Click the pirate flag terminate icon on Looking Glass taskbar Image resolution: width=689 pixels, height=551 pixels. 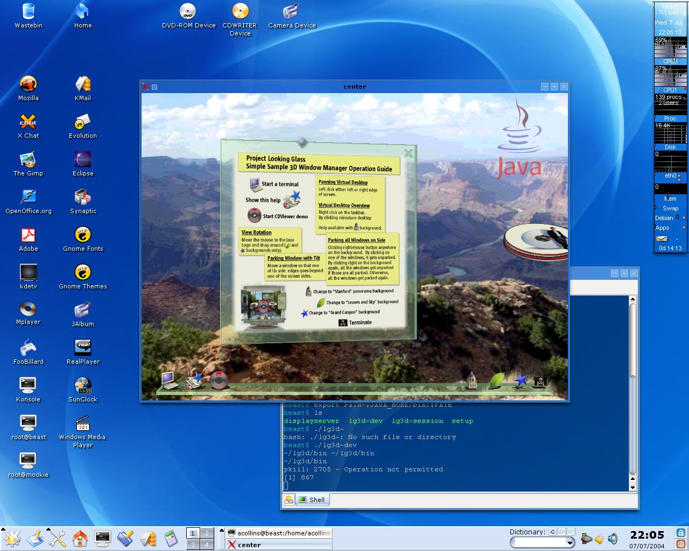coord(540,382)
